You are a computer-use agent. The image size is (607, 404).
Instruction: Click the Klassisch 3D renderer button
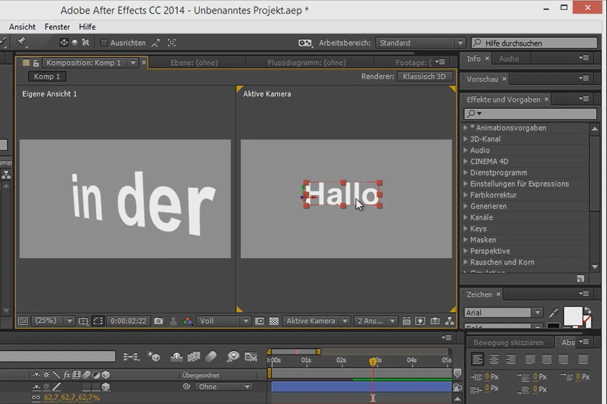tap(424, 77)
